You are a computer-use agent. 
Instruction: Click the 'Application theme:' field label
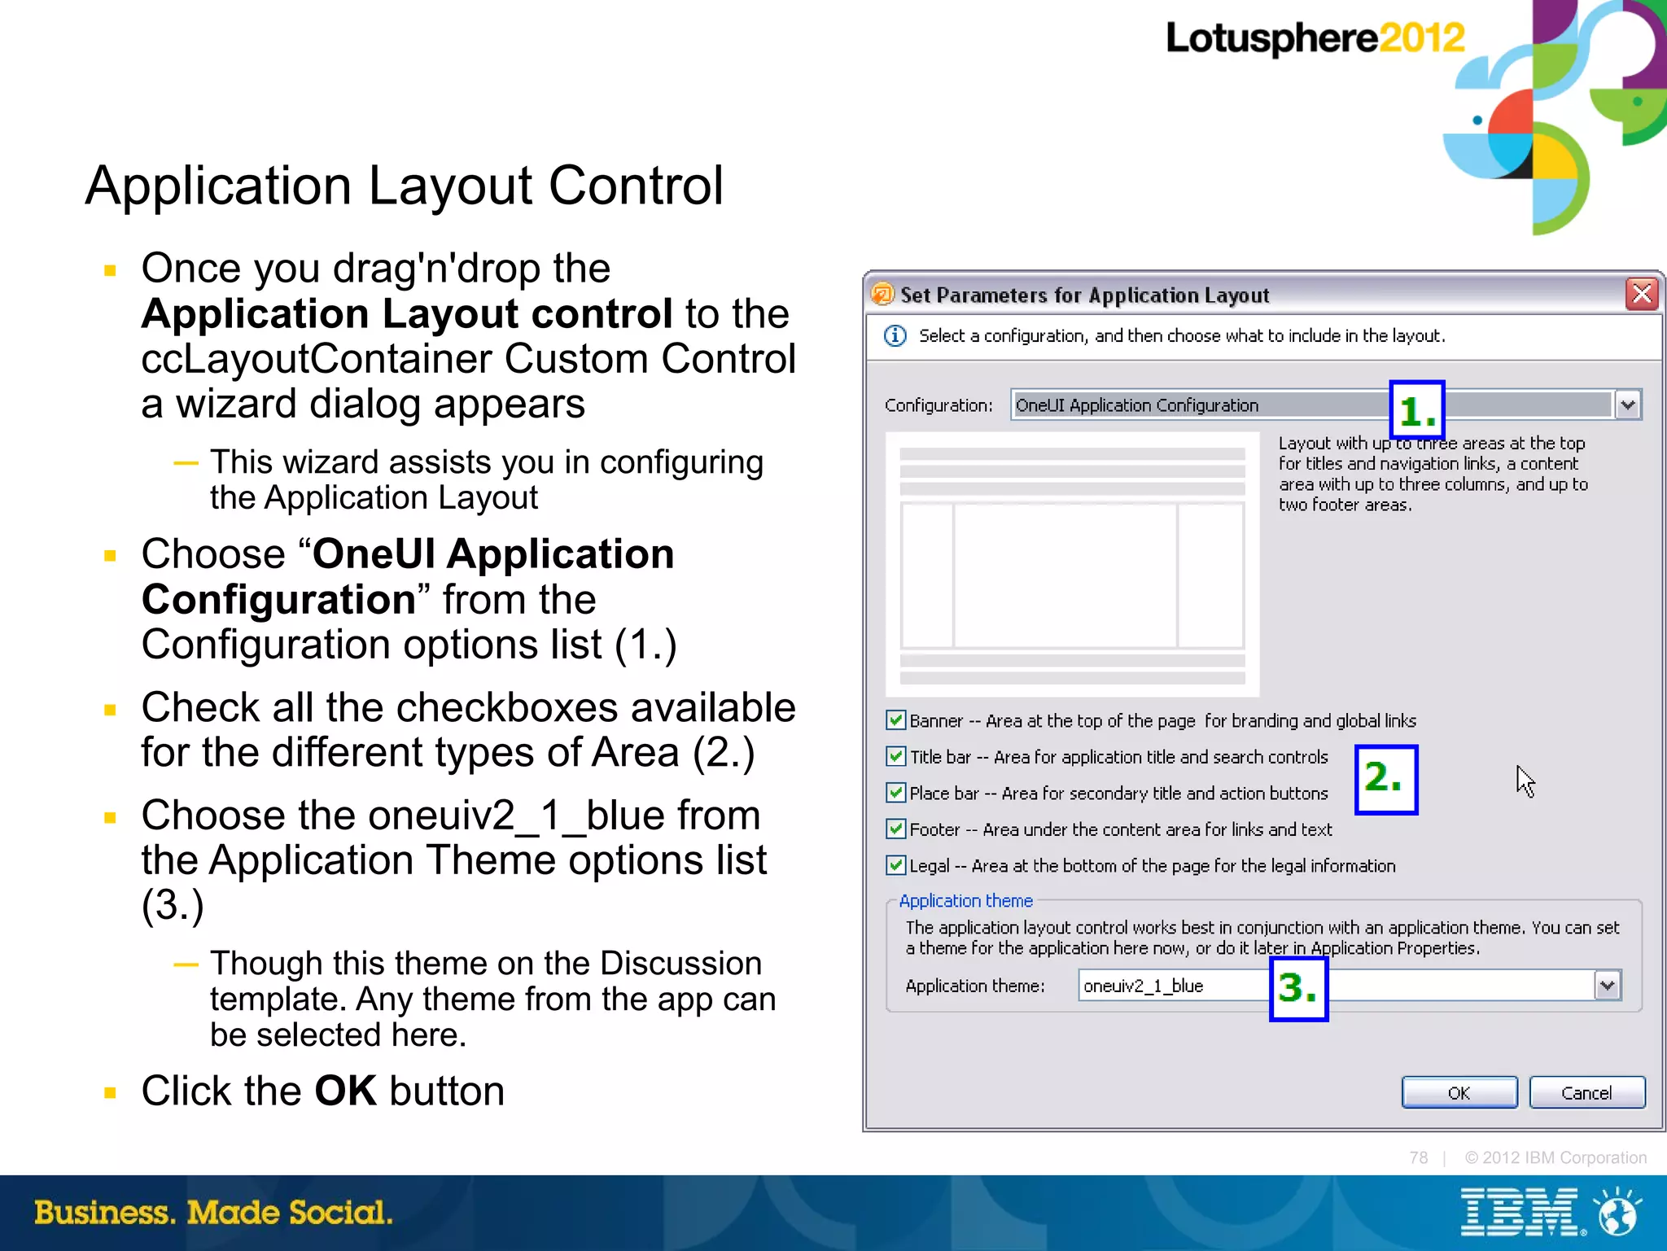pyautogui.click(x=975, y=986)
